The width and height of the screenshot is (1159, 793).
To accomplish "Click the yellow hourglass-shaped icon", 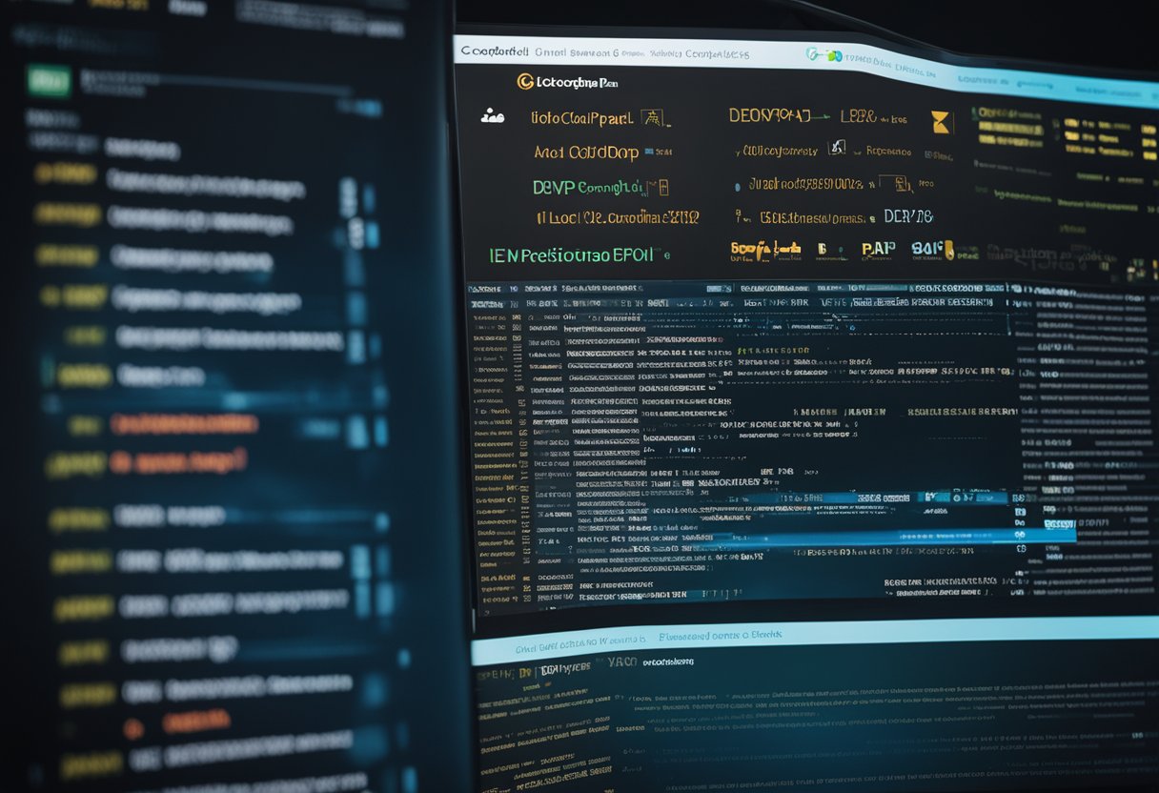I will coord(941,121).
